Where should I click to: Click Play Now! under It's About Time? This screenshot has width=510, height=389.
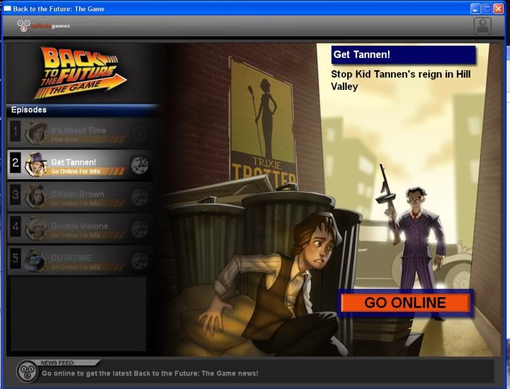(64, 140)
